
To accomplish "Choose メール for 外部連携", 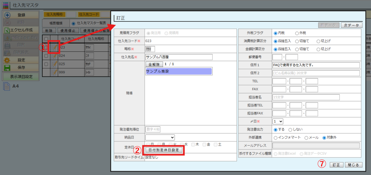I will point(307,137).
